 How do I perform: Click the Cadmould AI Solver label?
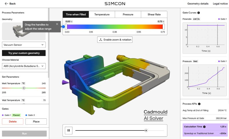click(x=155, y=115)
